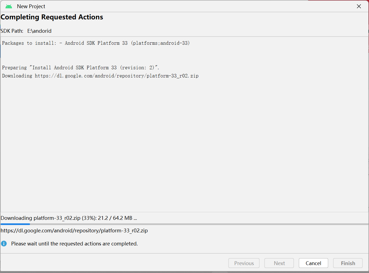Click the Android Studio logo in title bar
This screenshot has height=273, width=369.
tap(9, 6)
